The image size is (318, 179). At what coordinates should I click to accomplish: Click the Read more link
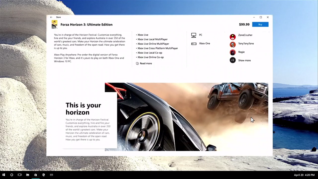(x=146, y=63)
